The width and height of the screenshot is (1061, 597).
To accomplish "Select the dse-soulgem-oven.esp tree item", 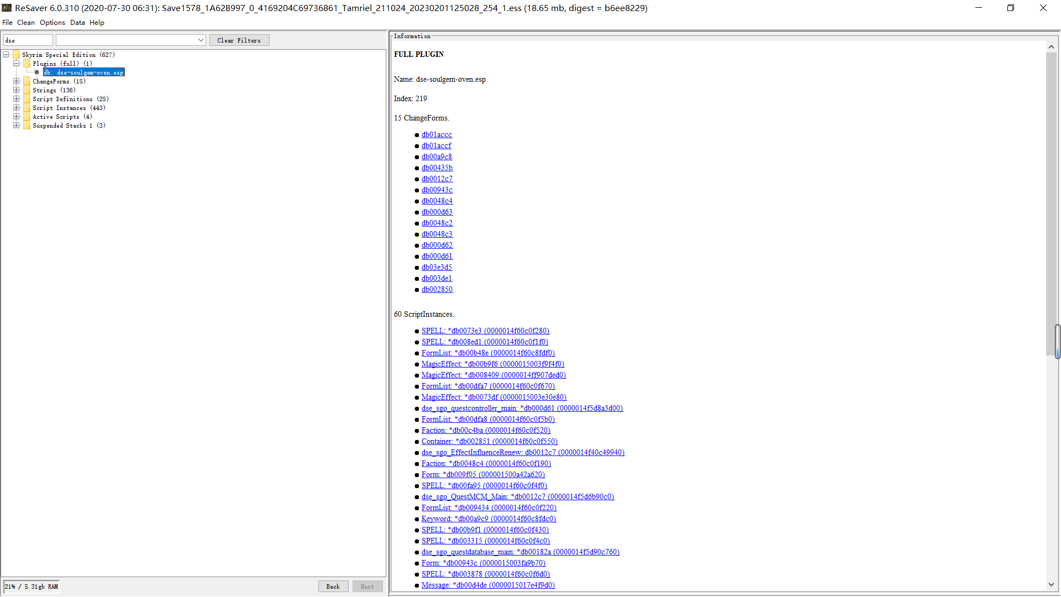I will click(x=84, y=72).
